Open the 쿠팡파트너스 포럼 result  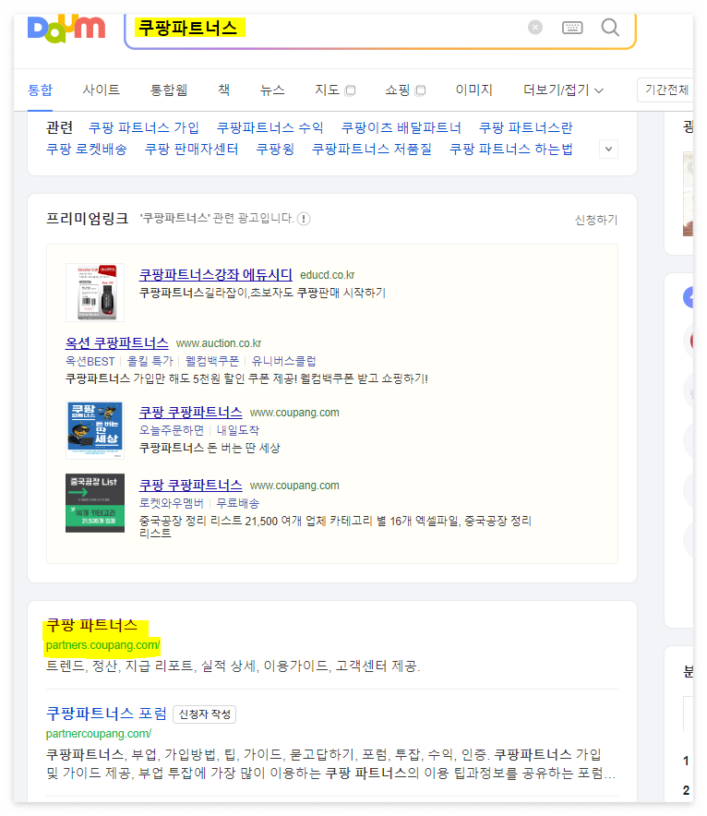[106, 714]
